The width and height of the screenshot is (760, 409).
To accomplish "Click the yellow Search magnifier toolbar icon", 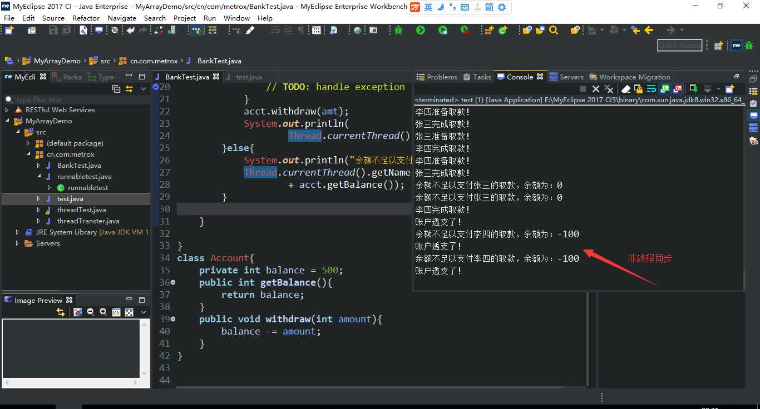I will coord(553,31).
